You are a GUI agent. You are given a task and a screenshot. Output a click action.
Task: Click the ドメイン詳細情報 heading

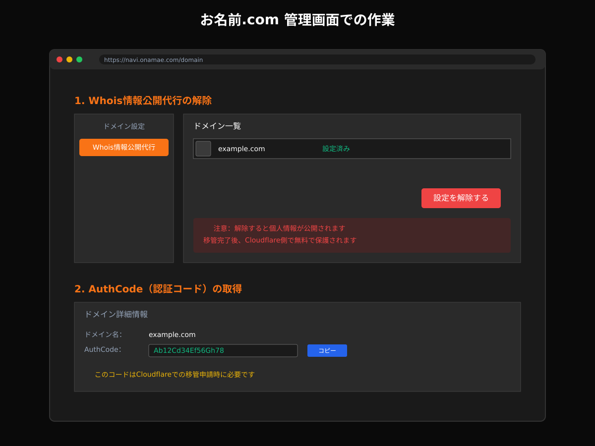(x=116, y=314)
